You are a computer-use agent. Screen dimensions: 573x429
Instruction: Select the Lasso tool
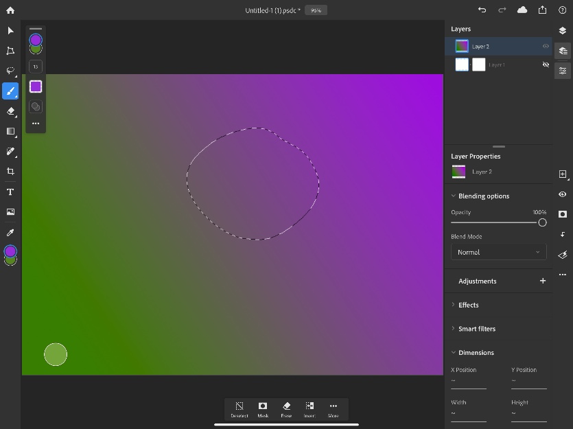point(10,71)
